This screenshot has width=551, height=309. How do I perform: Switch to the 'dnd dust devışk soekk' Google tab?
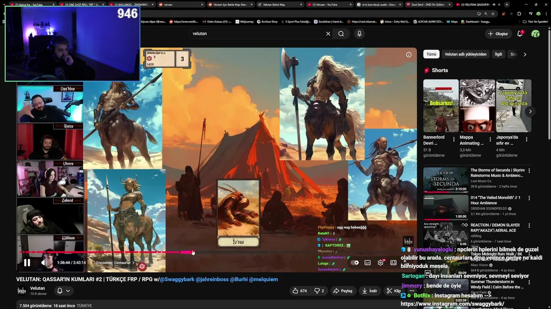click(379, 5)
